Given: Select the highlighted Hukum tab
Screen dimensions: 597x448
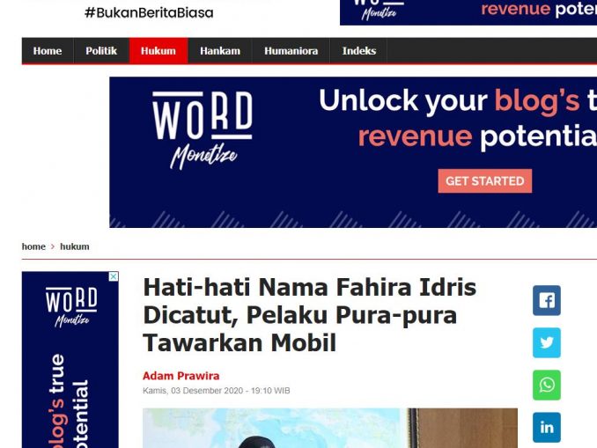Looking at the screenshot, I should pyautogui.click(x=158, y=51).
